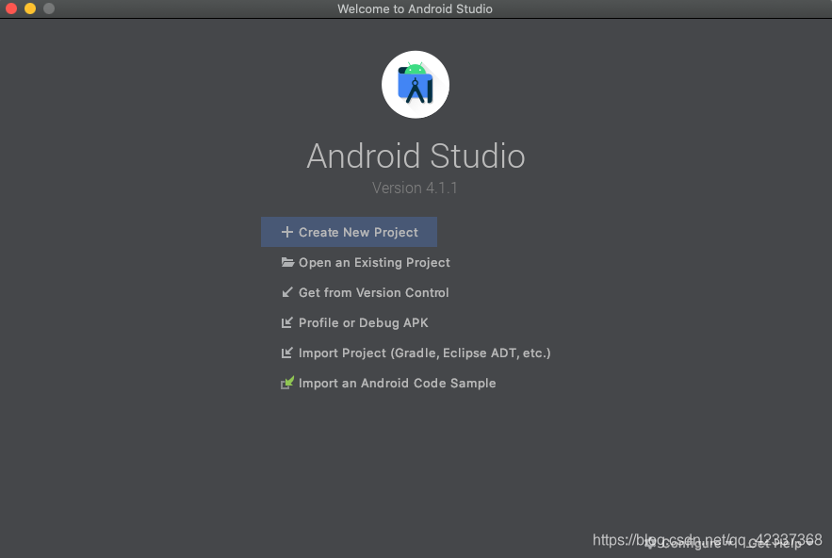This screenshot has height=558, width=832.
Task: Select Get from Version Control
Action: coord(365,292)
